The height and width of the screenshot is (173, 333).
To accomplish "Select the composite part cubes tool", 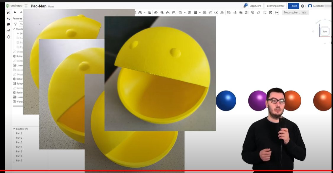I will point(222,12).
